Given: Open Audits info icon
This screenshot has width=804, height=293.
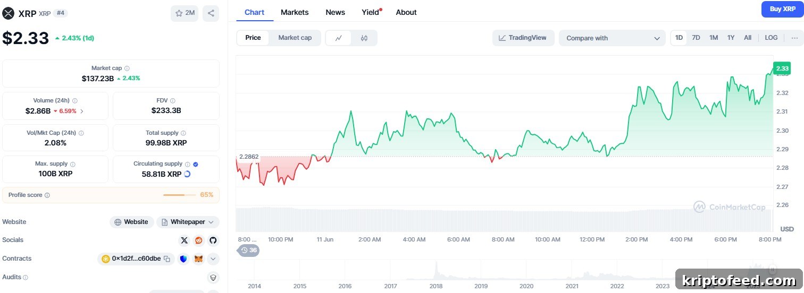Looking at the screenshot, I should coord(26,277).
